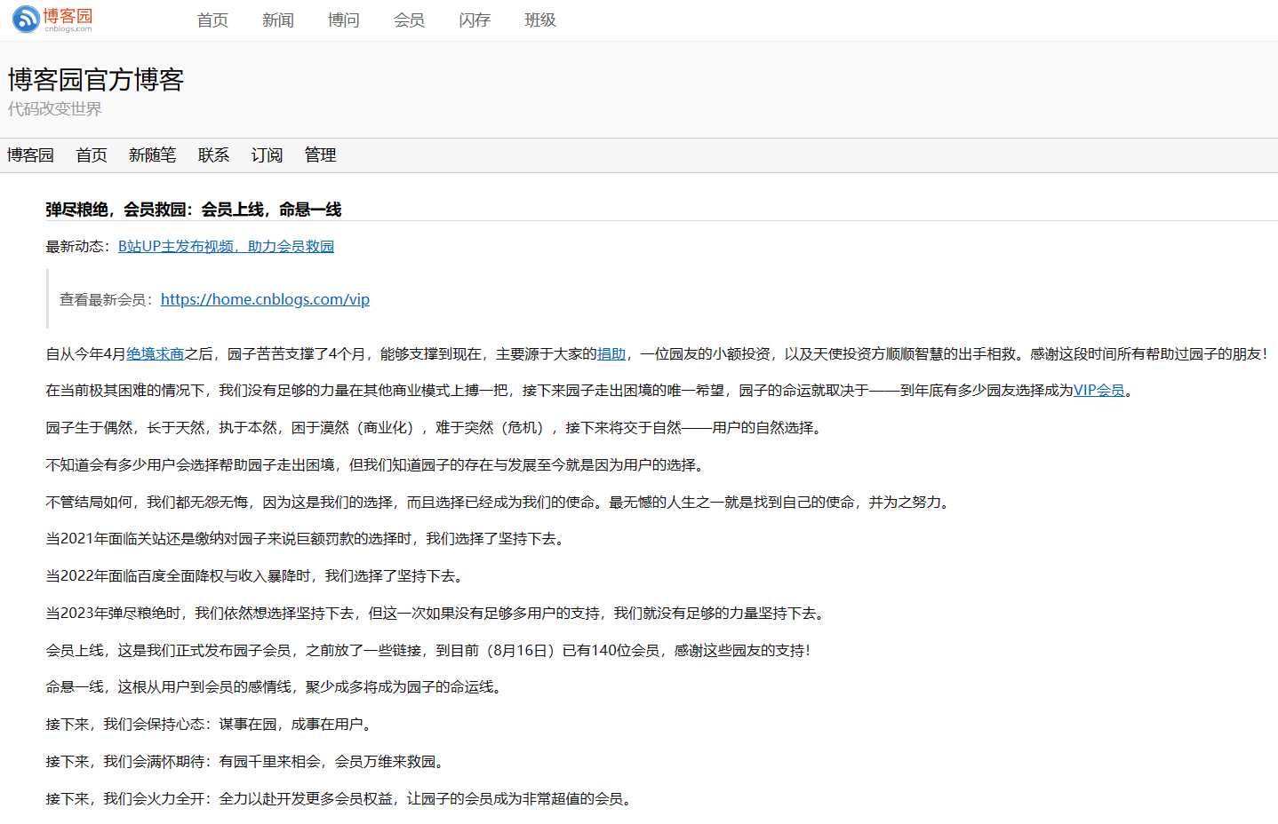Open 新随笔 to create a new post
This screenshot has height=824, width=1278.
click(x=152, y=155)
